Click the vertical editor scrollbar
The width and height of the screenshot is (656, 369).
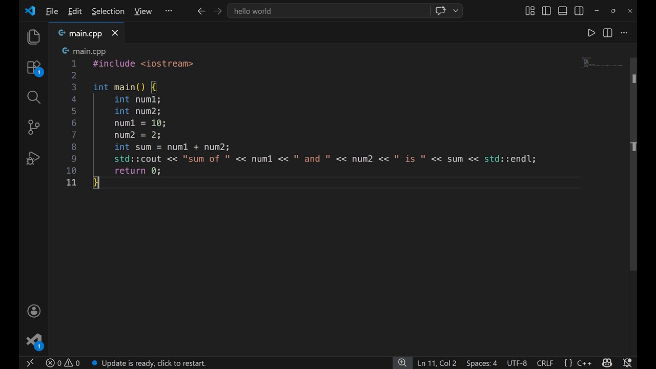click(x=633, y=164)
